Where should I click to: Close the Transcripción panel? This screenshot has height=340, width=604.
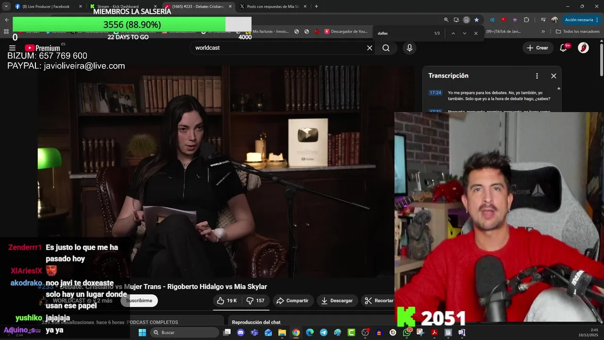tap(554, 76)
